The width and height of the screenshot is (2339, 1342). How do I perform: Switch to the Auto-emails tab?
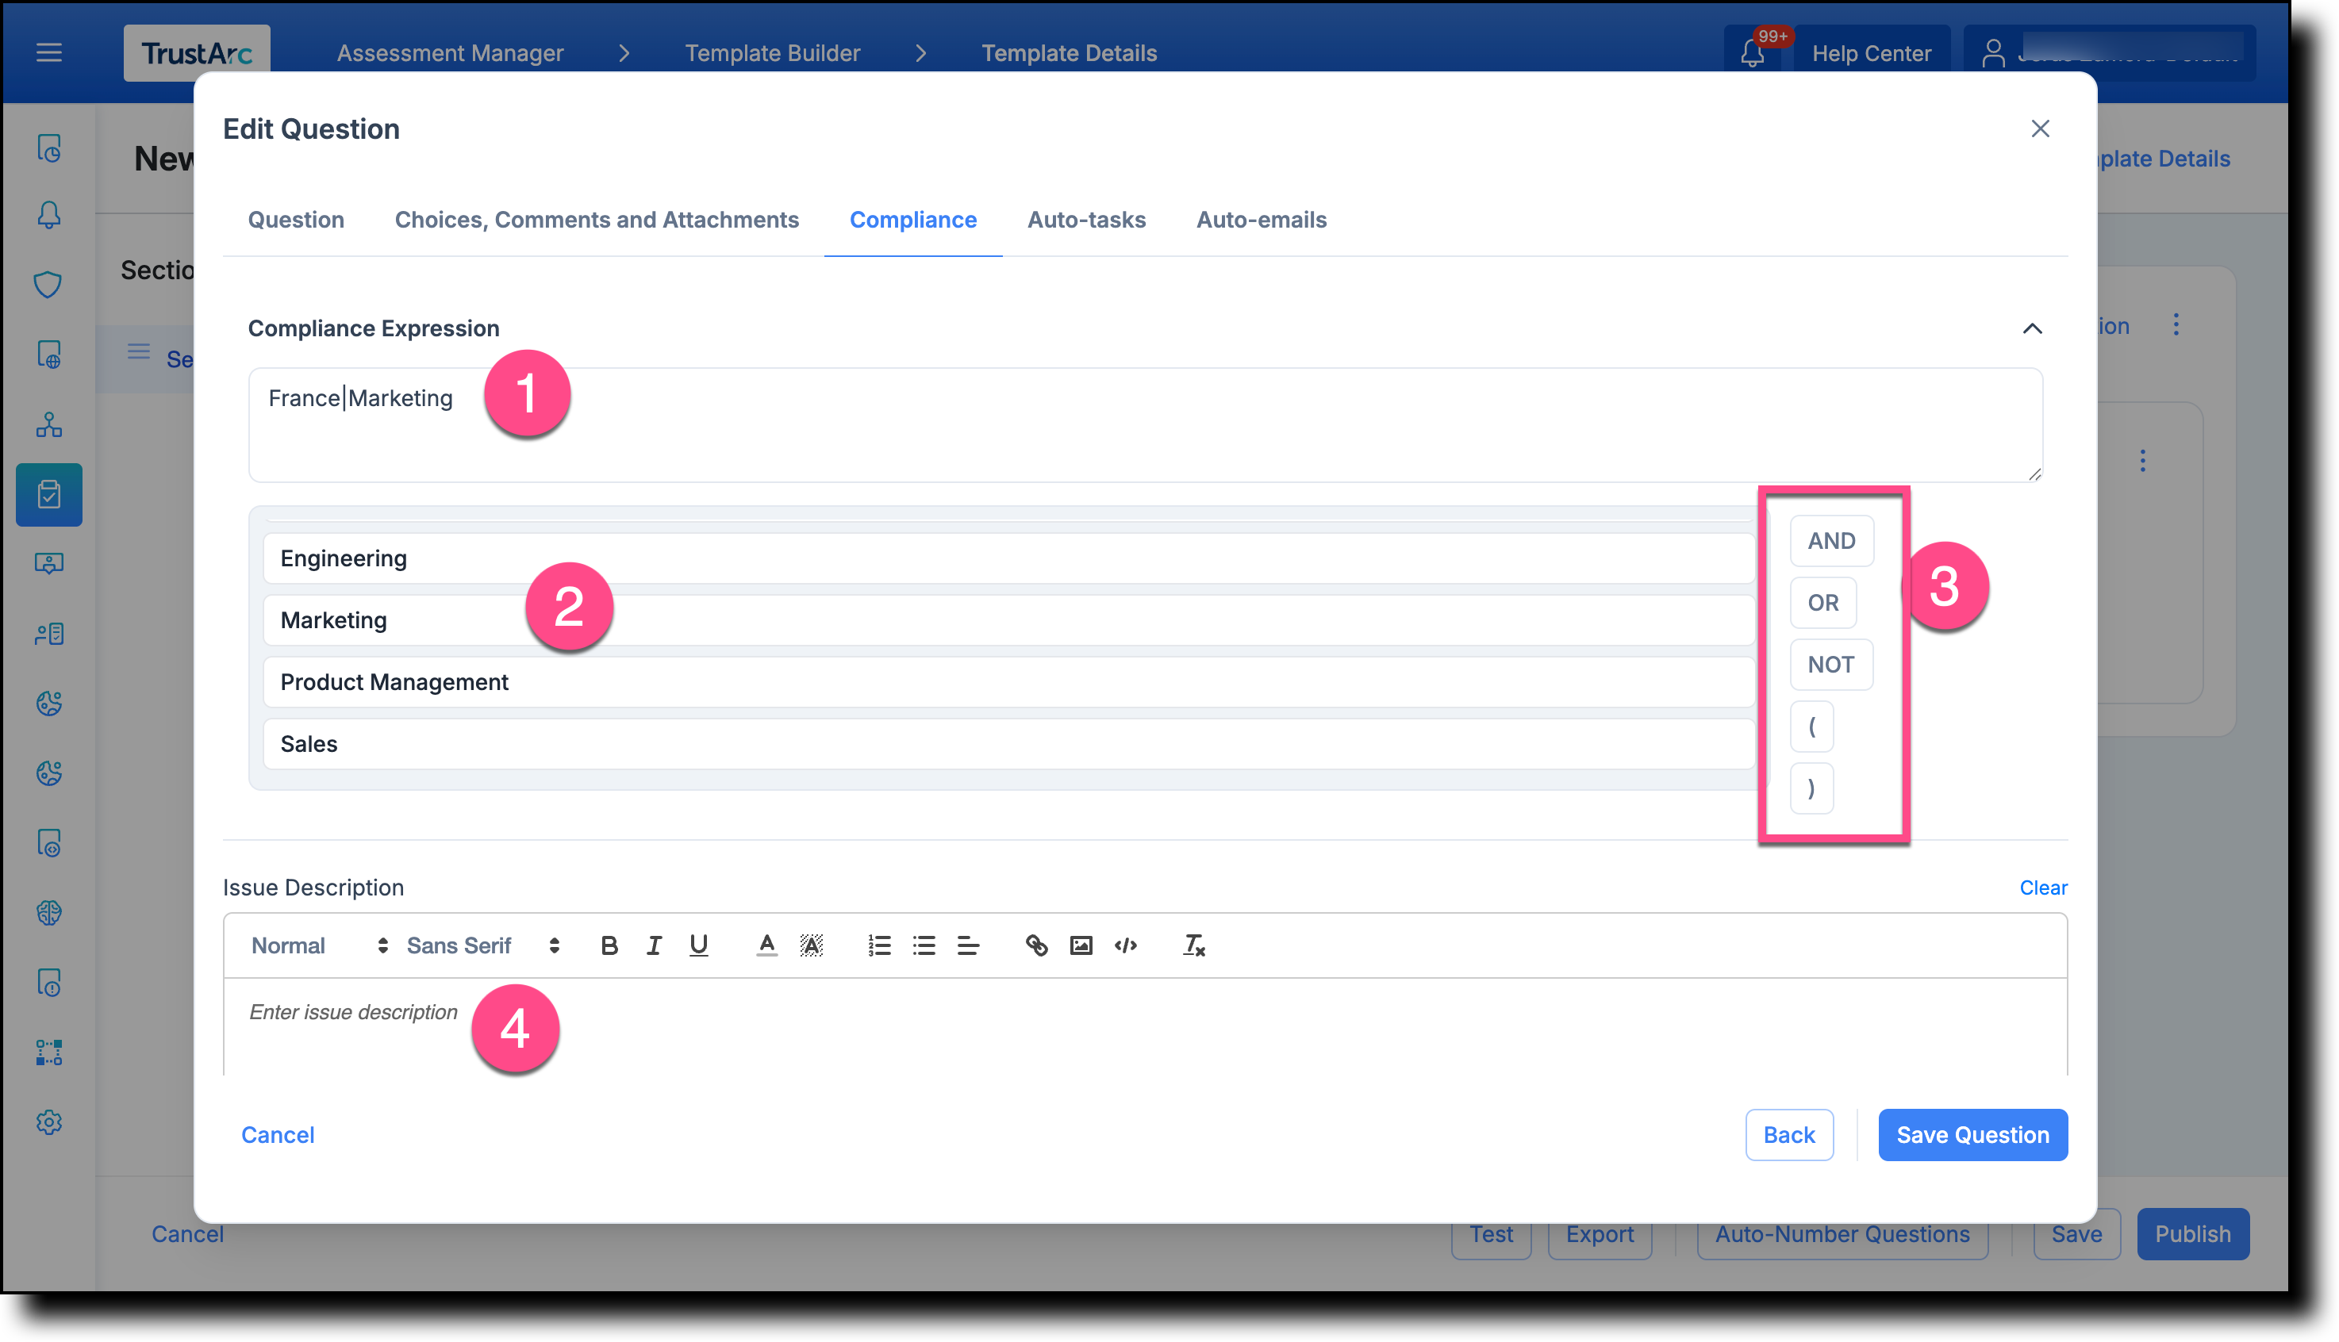coord(1262,220)
